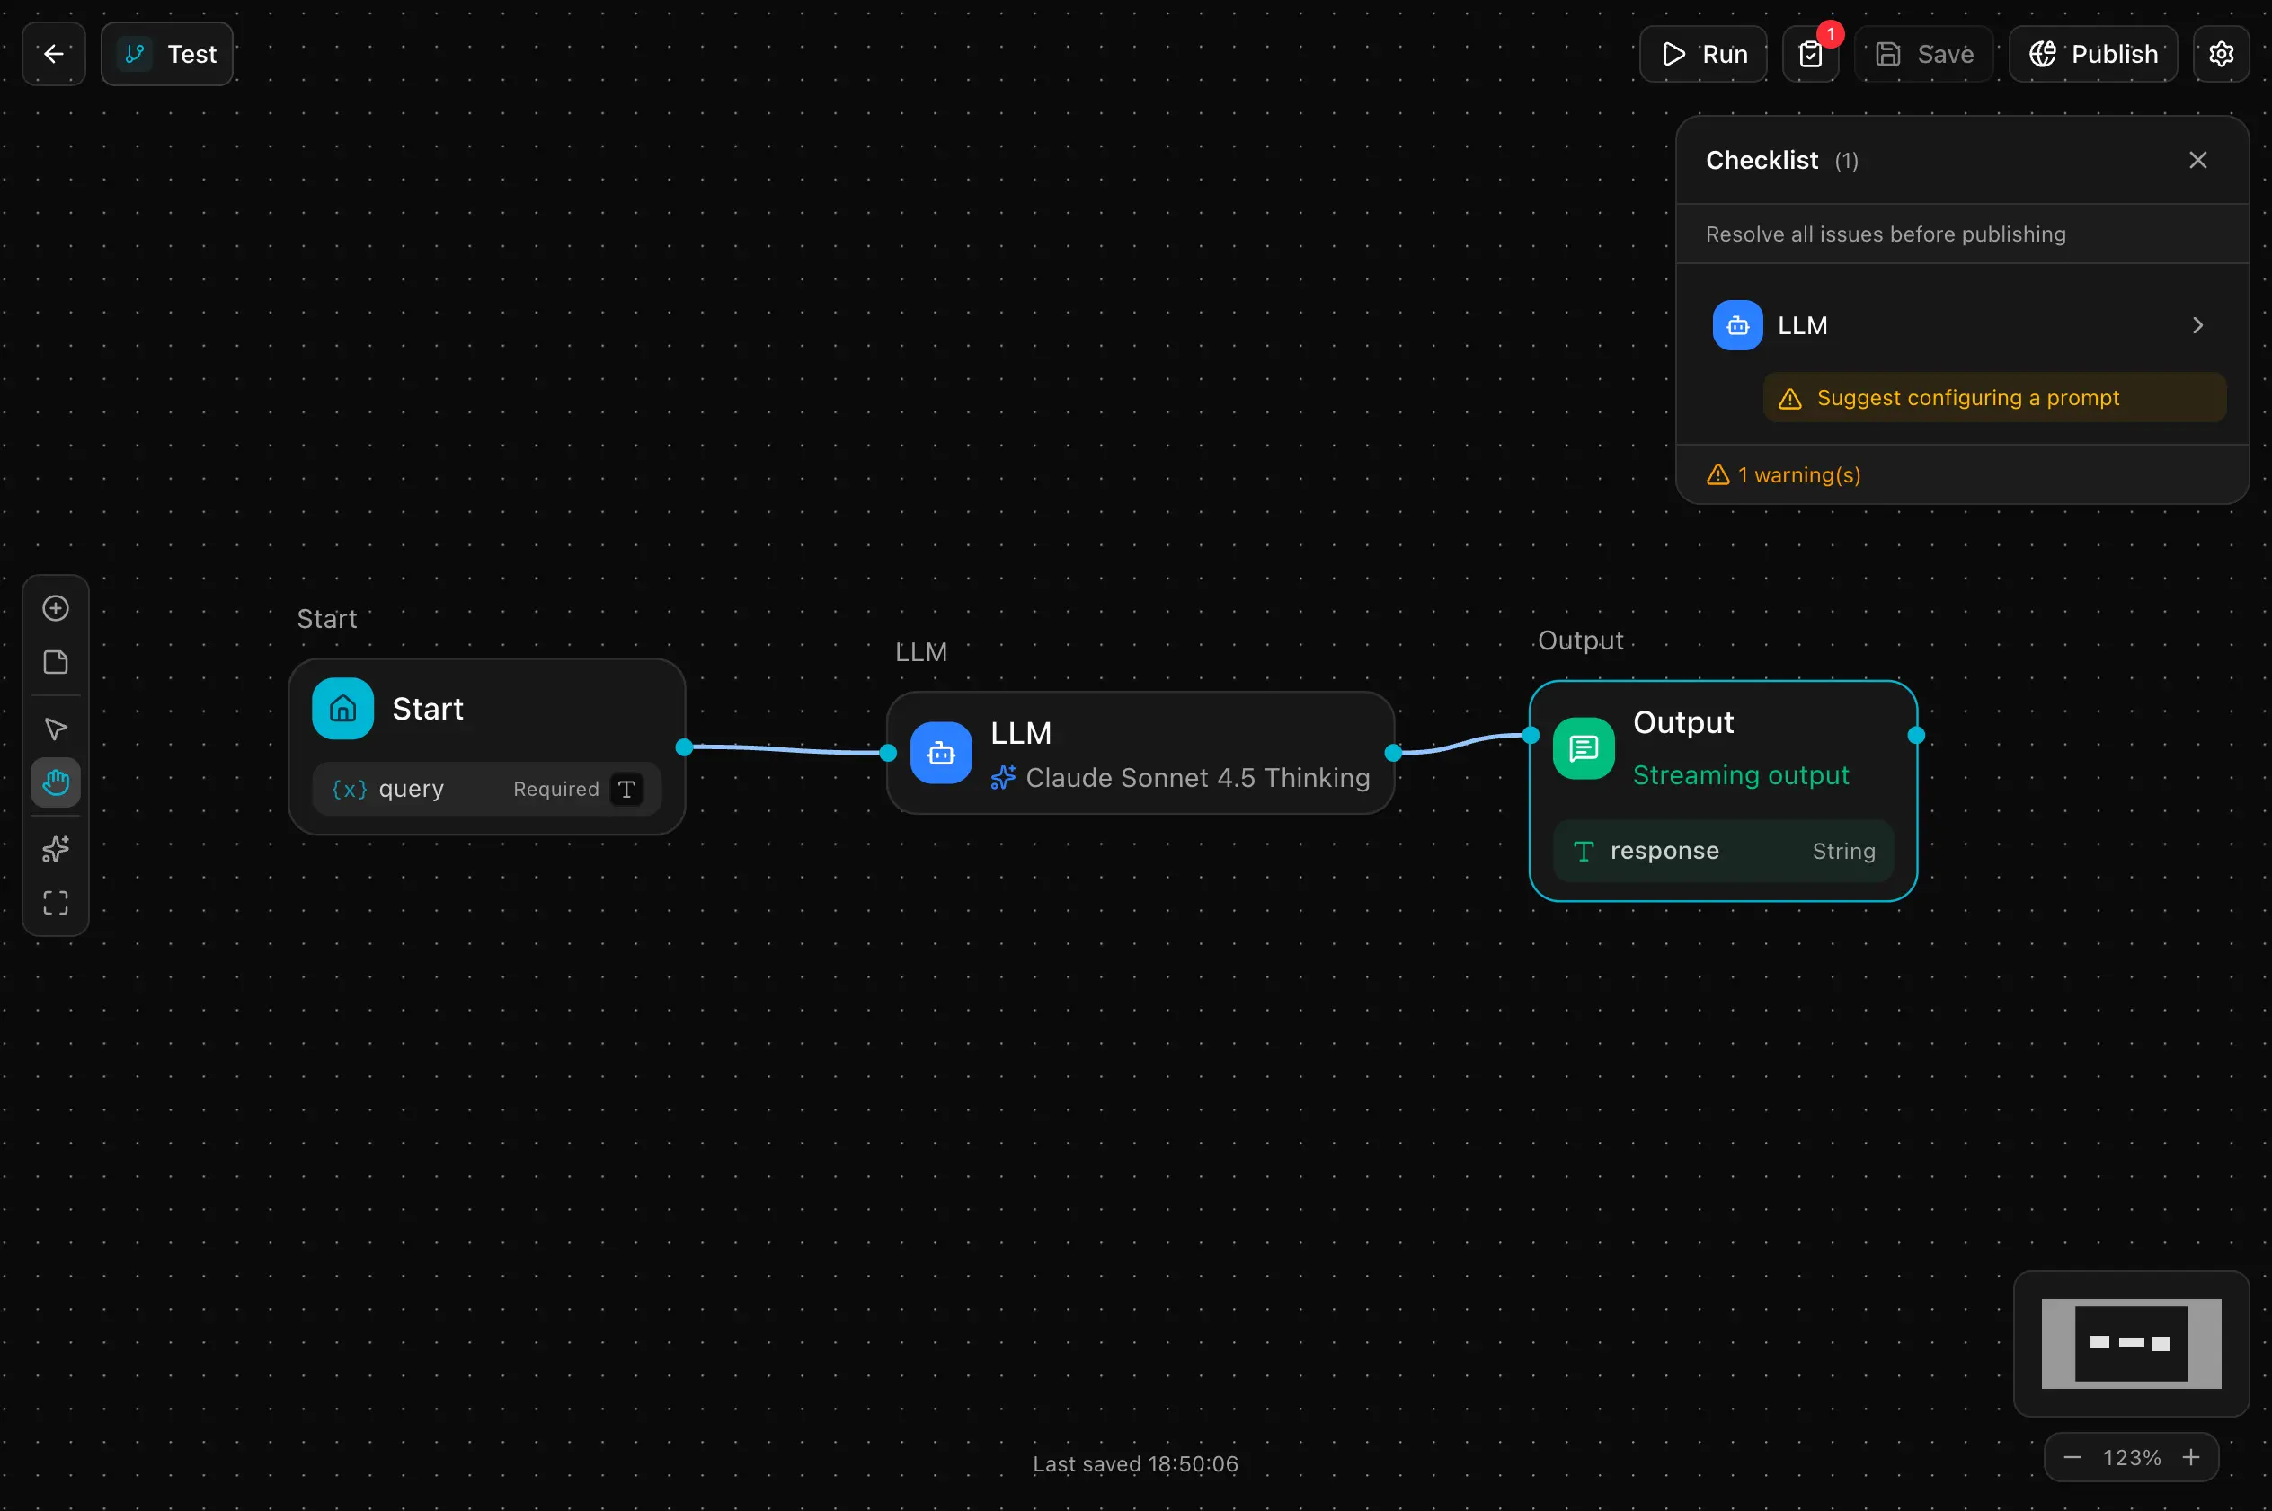Viewport: 2272px width, 1511px height.
Task: Open the notes/file tool in the left toolbar
Action: pos(55,662)
